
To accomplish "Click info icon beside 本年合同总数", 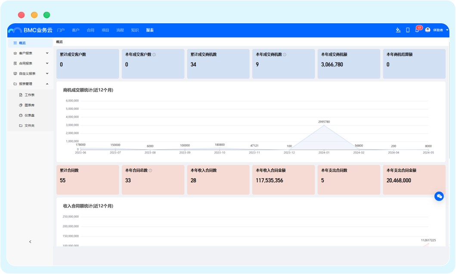I will (150, 171).
